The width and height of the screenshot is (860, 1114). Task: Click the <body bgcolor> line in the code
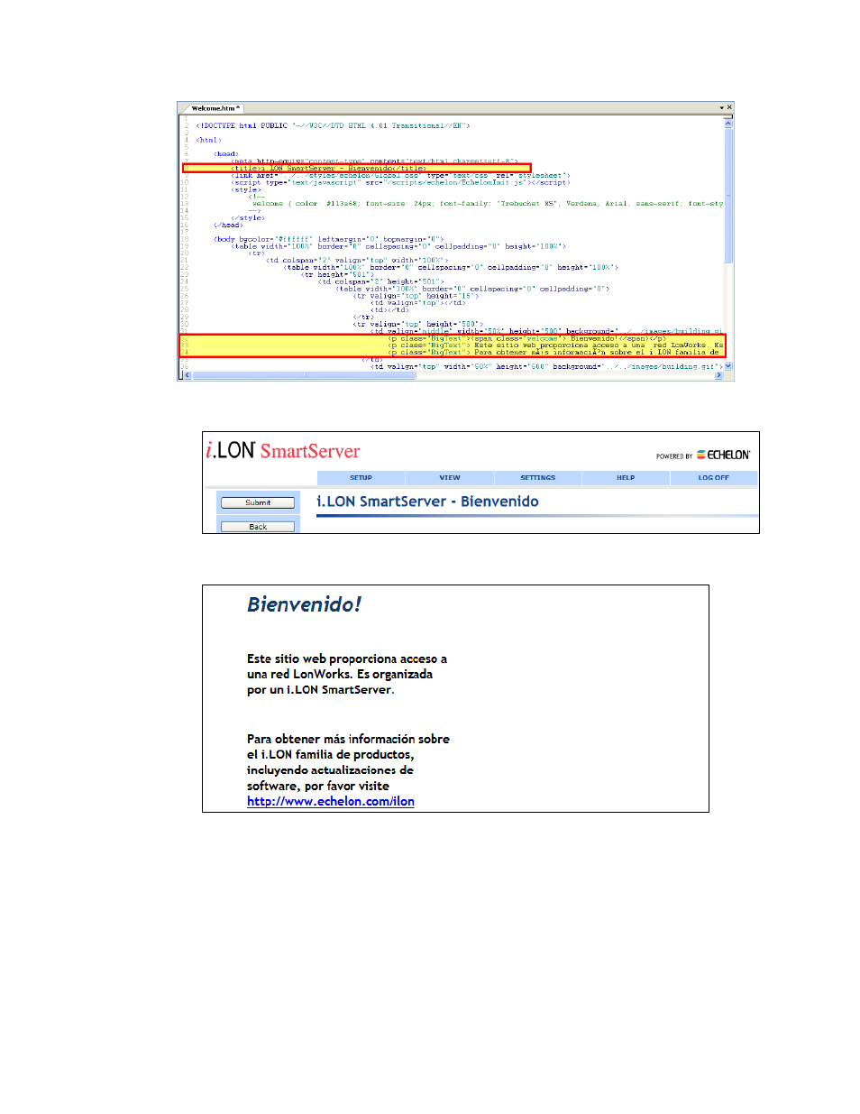[x=329, y=239]
